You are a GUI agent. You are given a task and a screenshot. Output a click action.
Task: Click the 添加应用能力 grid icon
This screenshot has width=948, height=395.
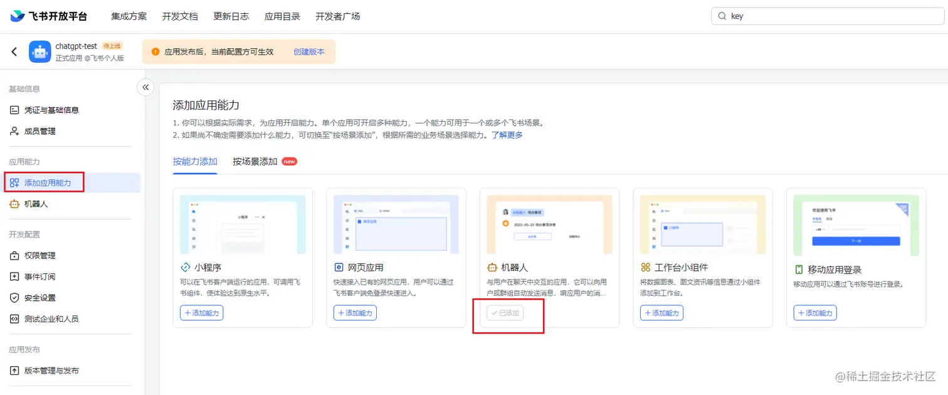click(14, 183)
